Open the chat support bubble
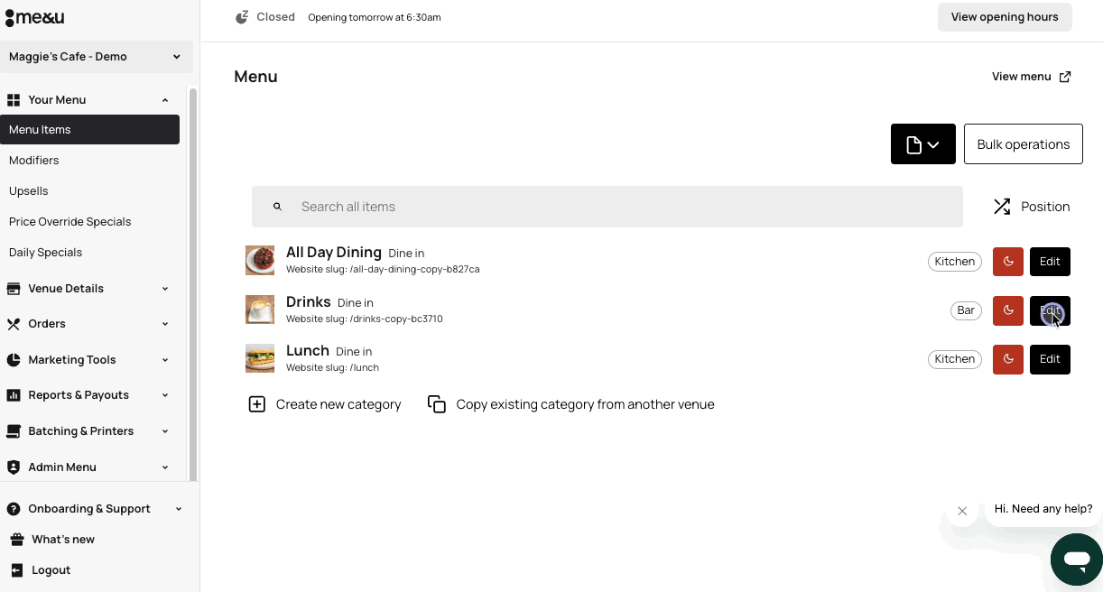Viewport: 1103px width, 592px height. click(1077, 560)
